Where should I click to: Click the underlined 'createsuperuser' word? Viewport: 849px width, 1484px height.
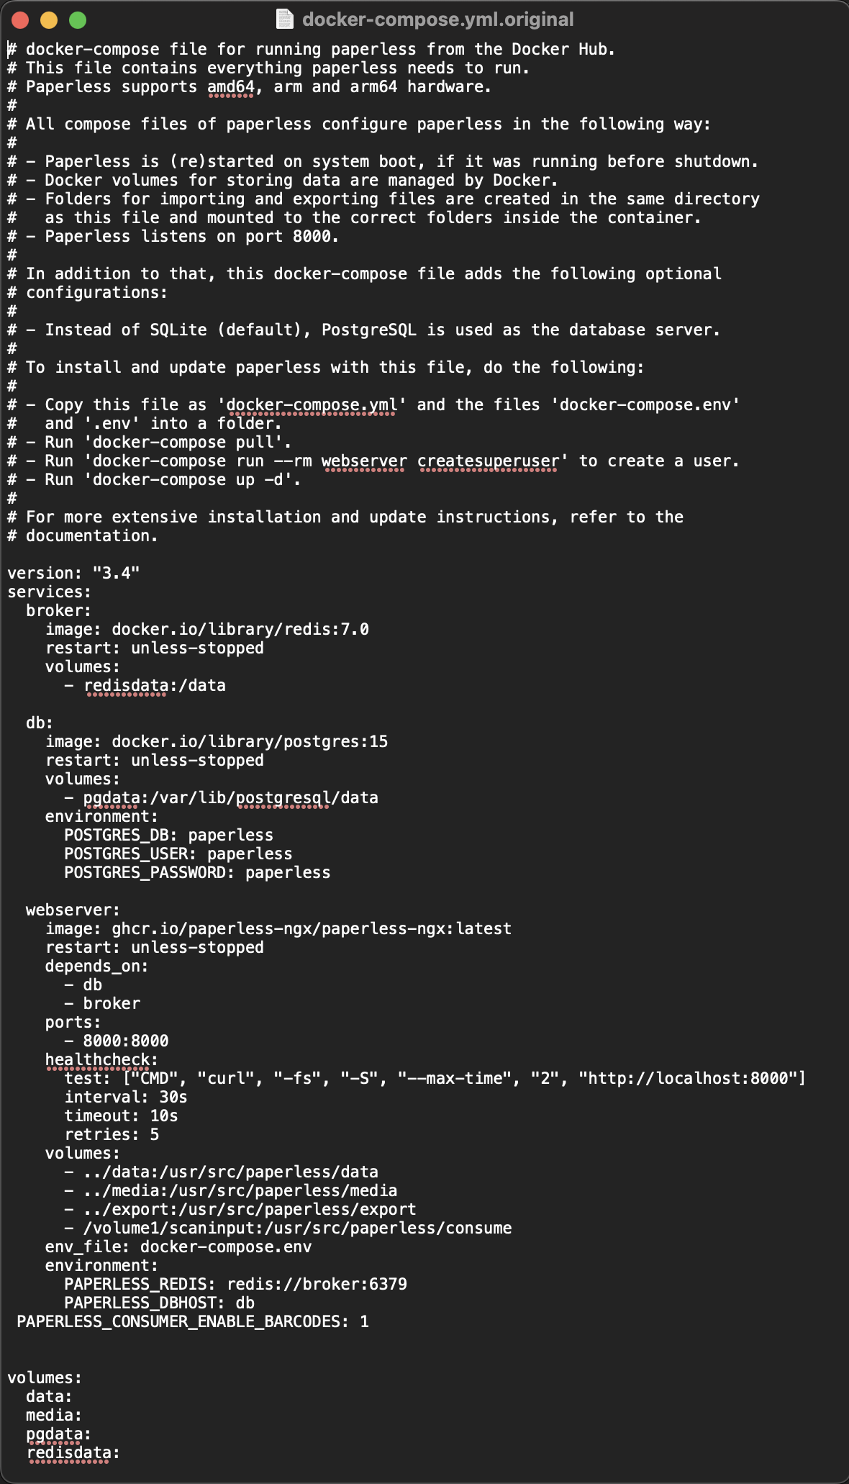[489, 461]
